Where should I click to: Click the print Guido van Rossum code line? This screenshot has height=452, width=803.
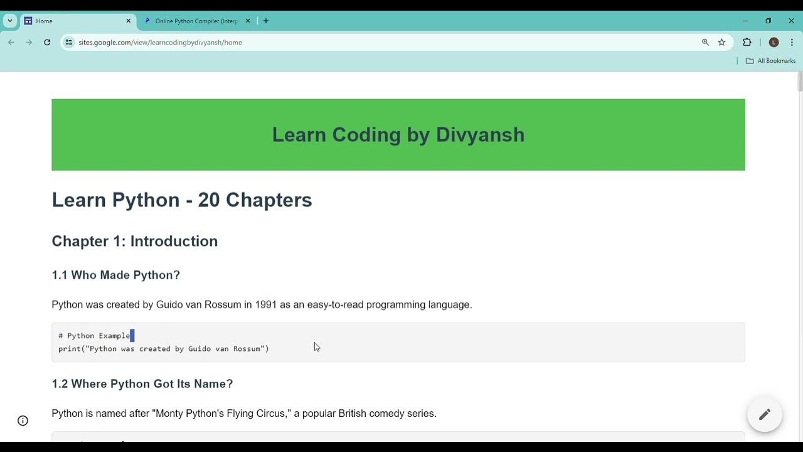tap(164, 348)
